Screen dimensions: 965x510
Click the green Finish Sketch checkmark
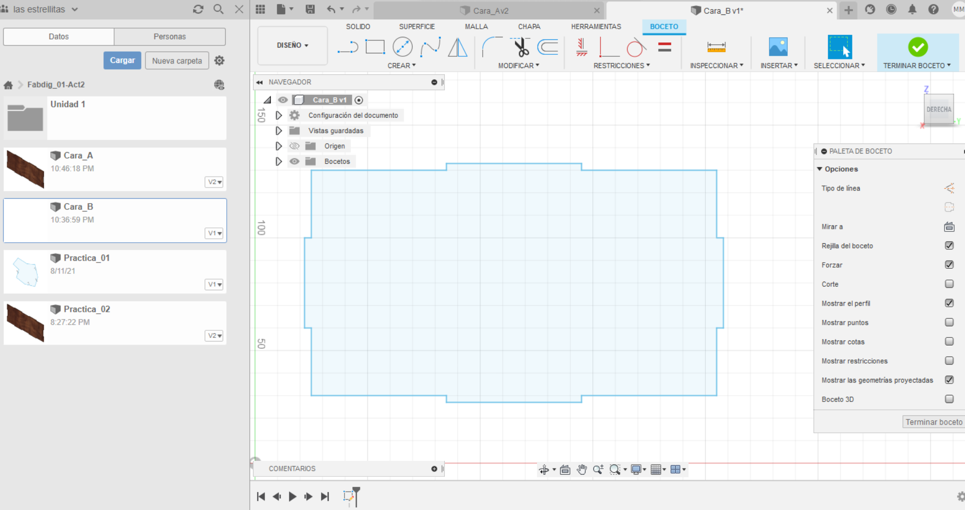point(918,47)
